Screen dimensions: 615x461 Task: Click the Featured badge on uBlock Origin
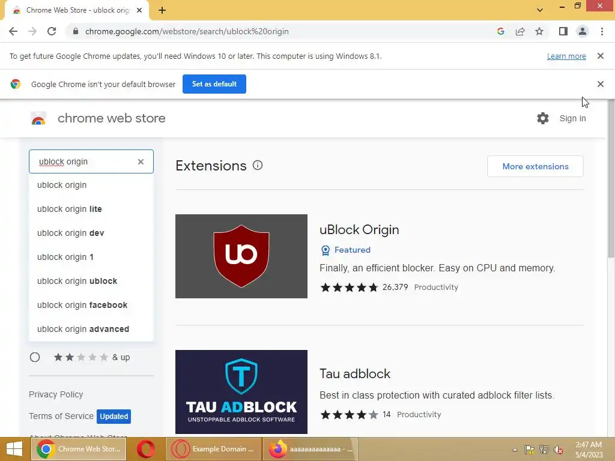click(345, 250)
